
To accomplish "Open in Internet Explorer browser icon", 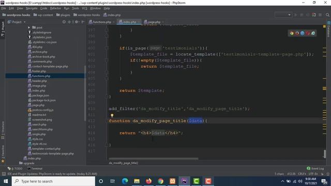I will pyautogui.click(x=313, y=33).
